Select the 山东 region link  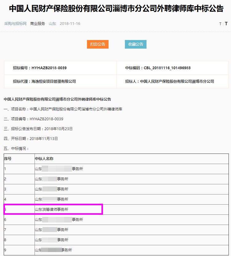tap(52, 24)
